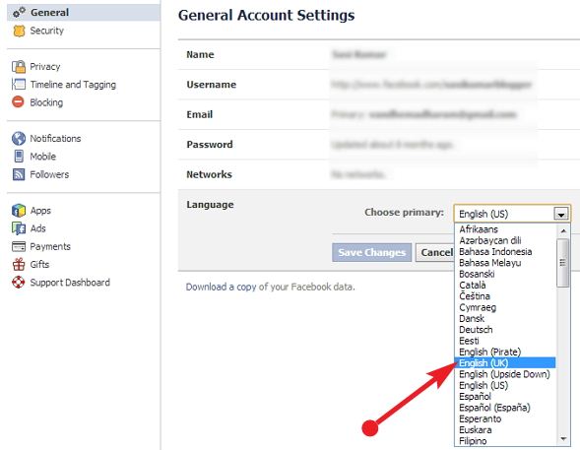Click the English (US) combo box field
The height and width of the screenshot is (450, 580).
pyautogui.click(x=512, y=214)
